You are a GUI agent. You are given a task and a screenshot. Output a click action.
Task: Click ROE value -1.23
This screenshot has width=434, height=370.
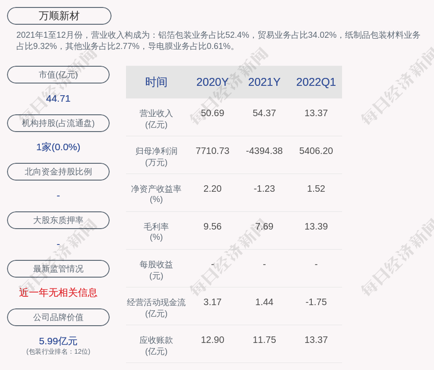point(264,188)
